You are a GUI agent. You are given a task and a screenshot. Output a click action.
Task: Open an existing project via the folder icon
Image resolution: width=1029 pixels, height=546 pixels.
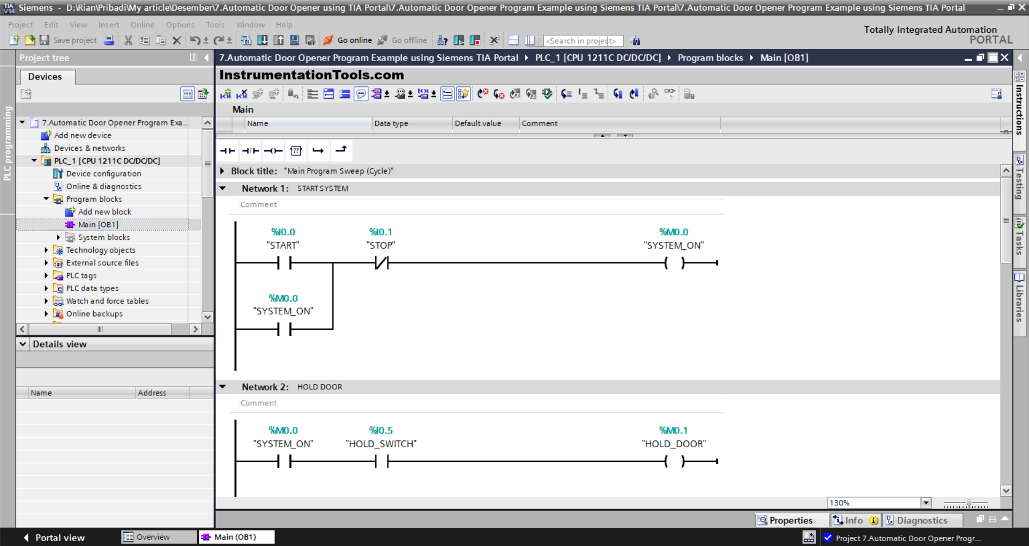30,40
